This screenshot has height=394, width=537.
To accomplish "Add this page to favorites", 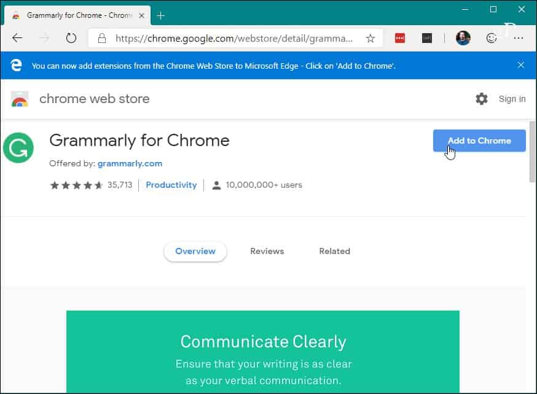I will 370,38.
